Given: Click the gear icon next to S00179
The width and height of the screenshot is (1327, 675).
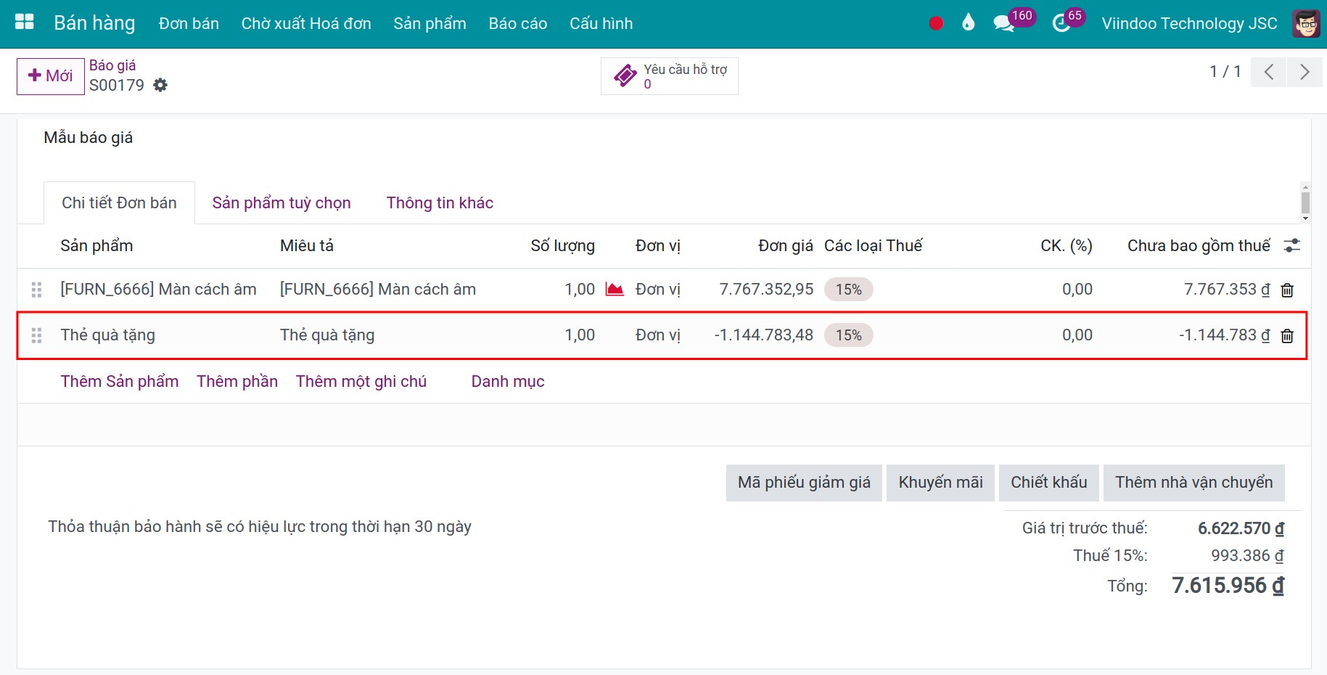Looking at the screenshot, I should 160,85.
